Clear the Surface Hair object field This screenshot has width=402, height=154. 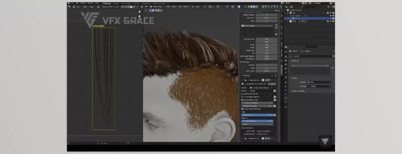pyautogui.click(x=329, y=82)
